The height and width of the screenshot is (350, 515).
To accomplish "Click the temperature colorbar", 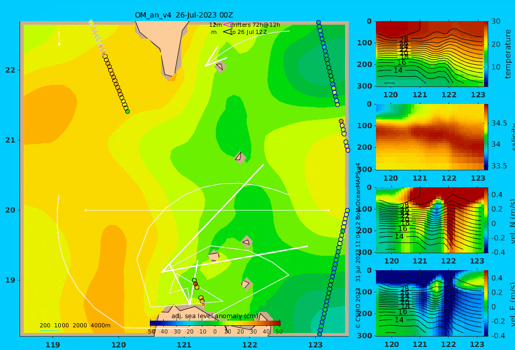I will click(486, 54).
